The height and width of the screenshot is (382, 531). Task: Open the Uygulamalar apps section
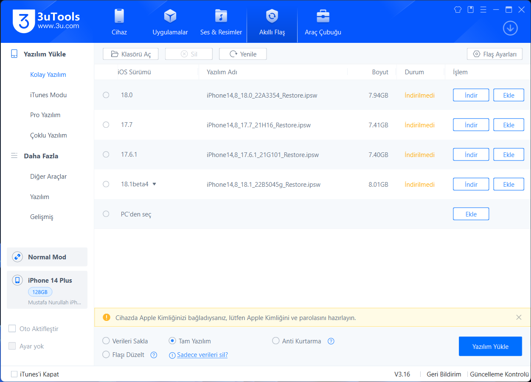point(170,22)
